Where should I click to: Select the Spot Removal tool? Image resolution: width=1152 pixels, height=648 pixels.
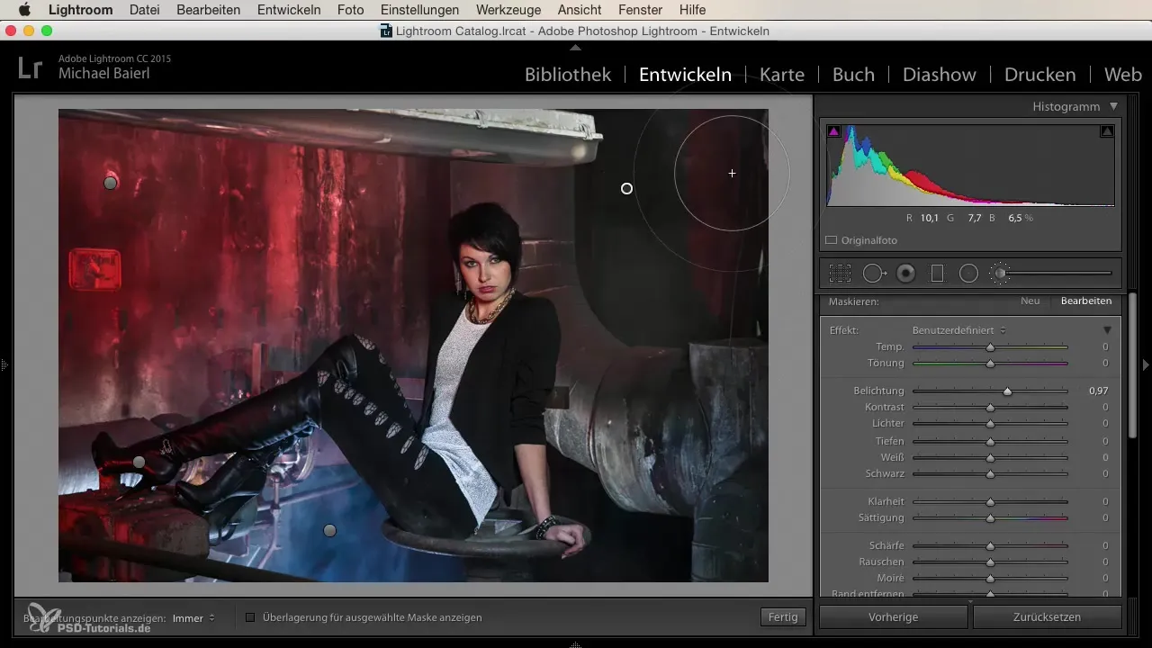click(874, 273)
